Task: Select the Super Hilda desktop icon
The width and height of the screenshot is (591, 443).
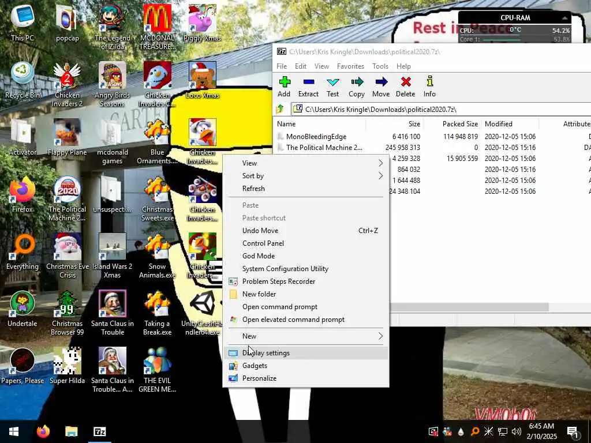Action: pyautogui.click(x=67, y=365)
